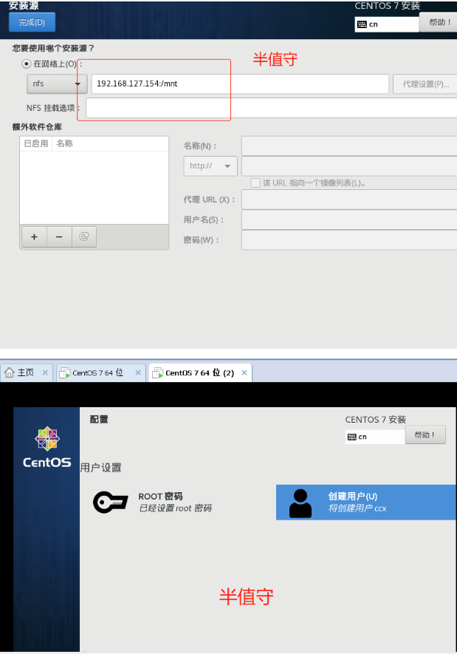This screenshot has height=654, width=457.
Task: Click the CentOS logo in sidebar
Action: [x=47, y=448]
